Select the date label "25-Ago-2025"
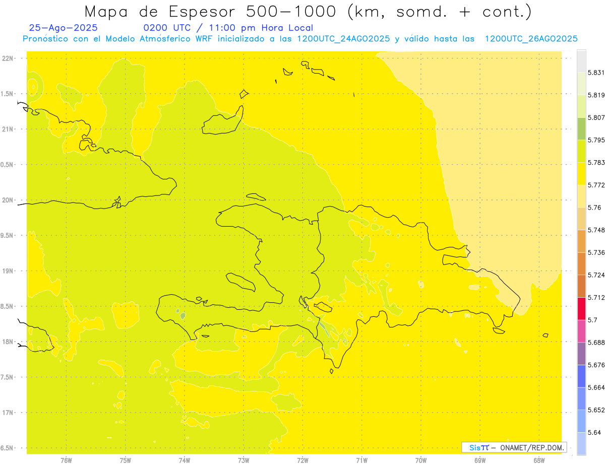Image resolution: width=605 pixels, height=467 pixels. (64, 28)
